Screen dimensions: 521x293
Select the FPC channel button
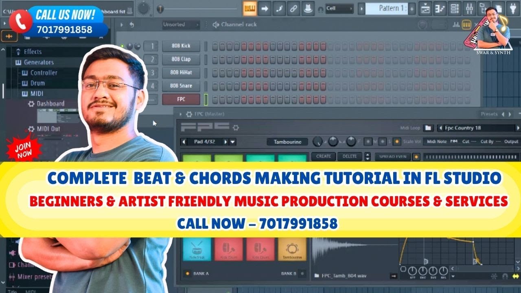point(181,99)
